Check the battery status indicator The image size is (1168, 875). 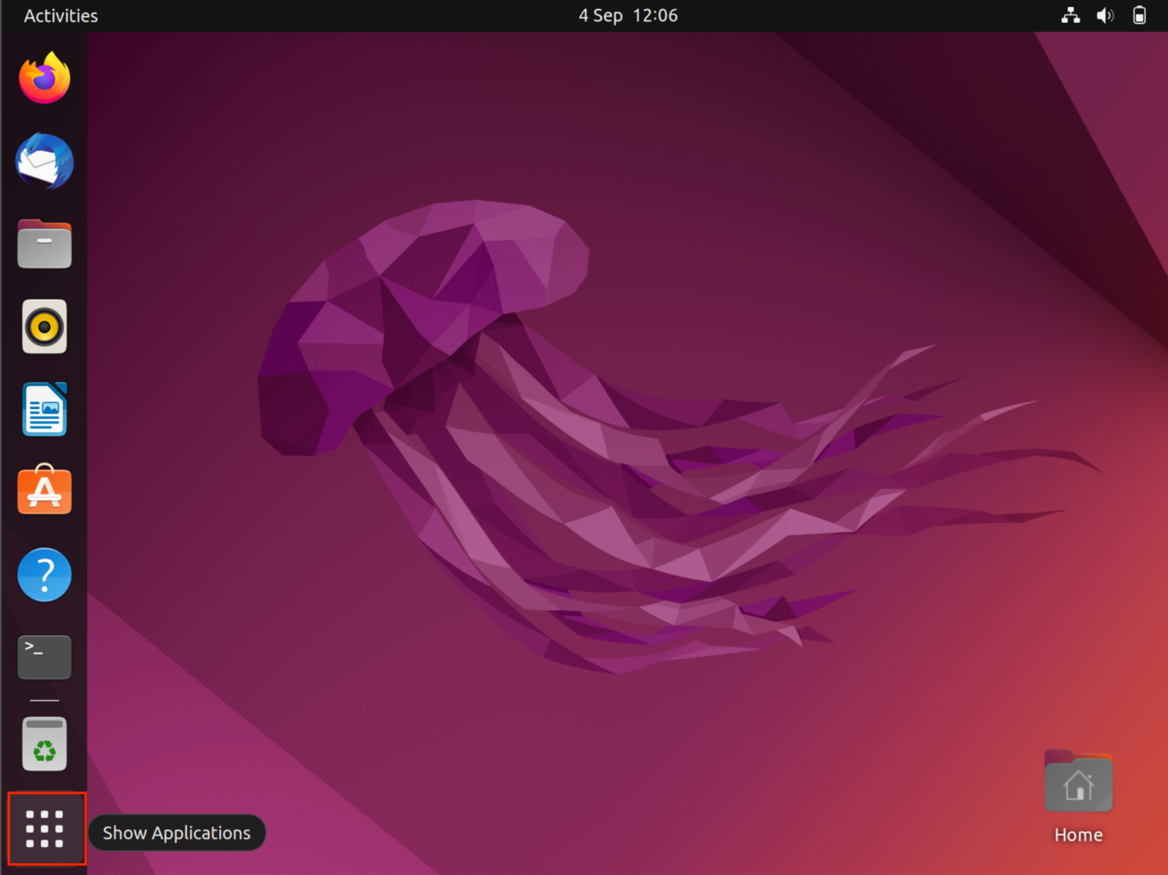tap(1138, 15)
